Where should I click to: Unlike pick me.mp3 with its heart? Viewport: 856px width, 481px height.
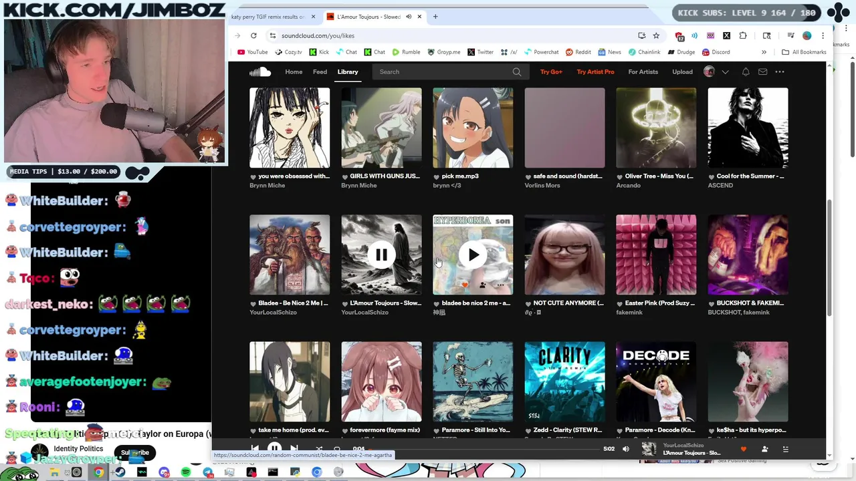437,176
